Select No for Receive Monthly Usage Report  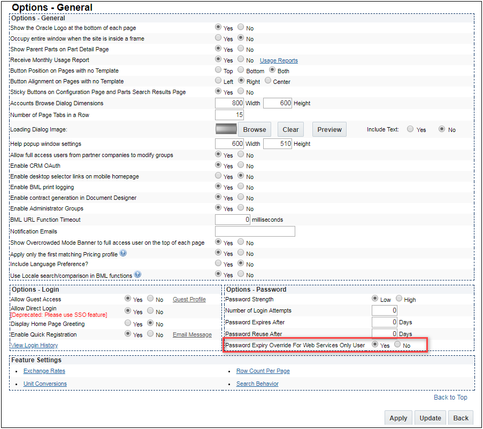[241, 59]
